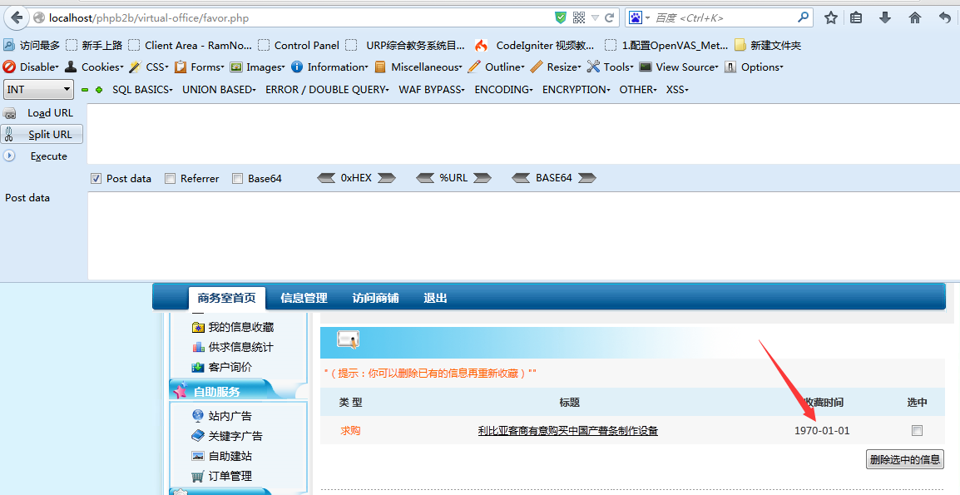960x495 pixels.
Task: Go to the browser home icon
Action: [915, 17]
